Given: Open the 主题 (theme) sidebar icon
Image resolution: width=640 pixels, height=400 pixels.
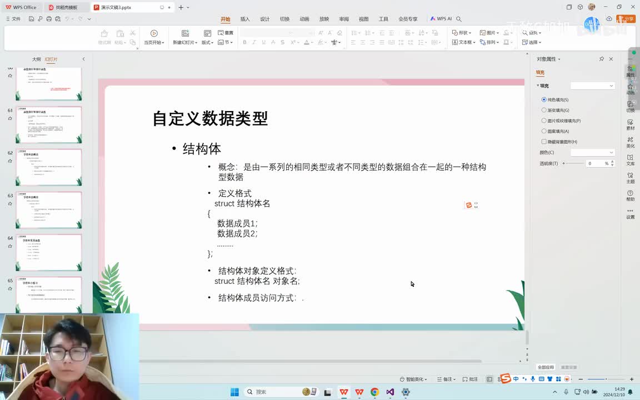Looking at the screenshot, I should pyautogui.click(x=630, y=178).
